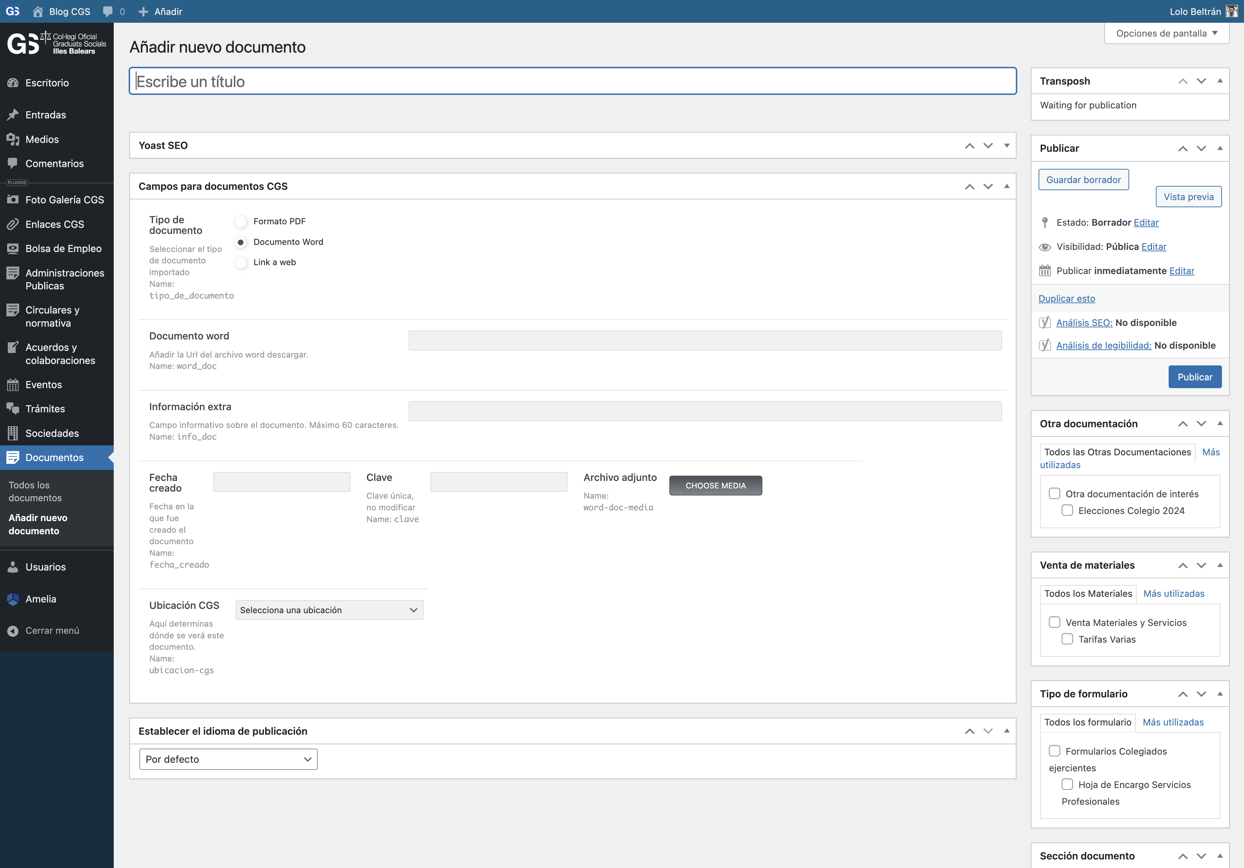Click CHOOSE MEDIA button

716,486
